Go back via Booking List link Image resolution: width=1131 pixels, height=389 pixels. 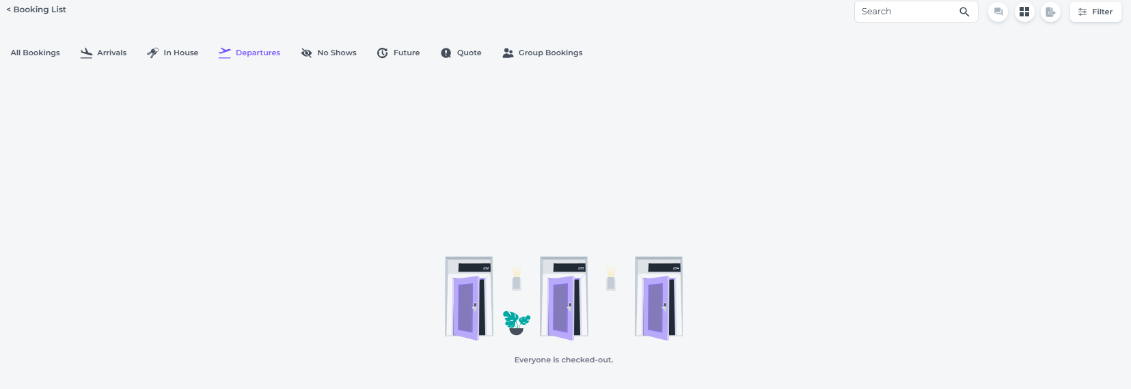pos(36,10)
